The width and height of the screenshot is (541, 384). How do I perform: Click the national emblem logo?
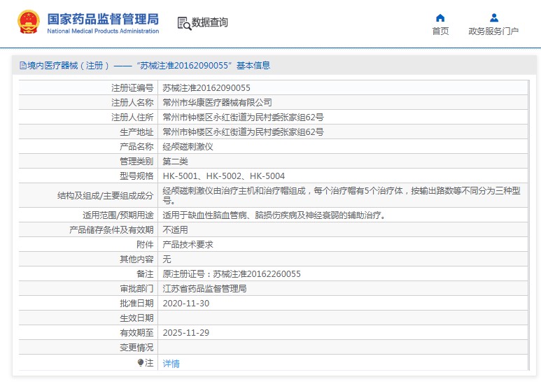point(29,22)
